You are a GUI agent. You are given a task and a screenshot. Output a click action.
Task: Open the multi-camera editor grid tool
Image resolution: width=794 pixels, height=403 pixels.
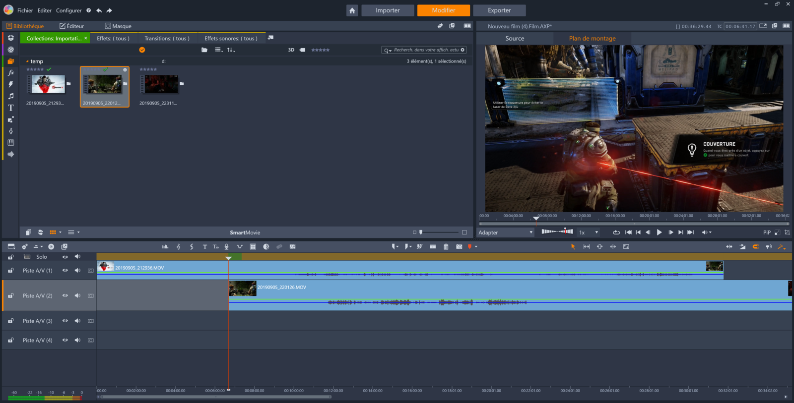click(x=253, y=246)
